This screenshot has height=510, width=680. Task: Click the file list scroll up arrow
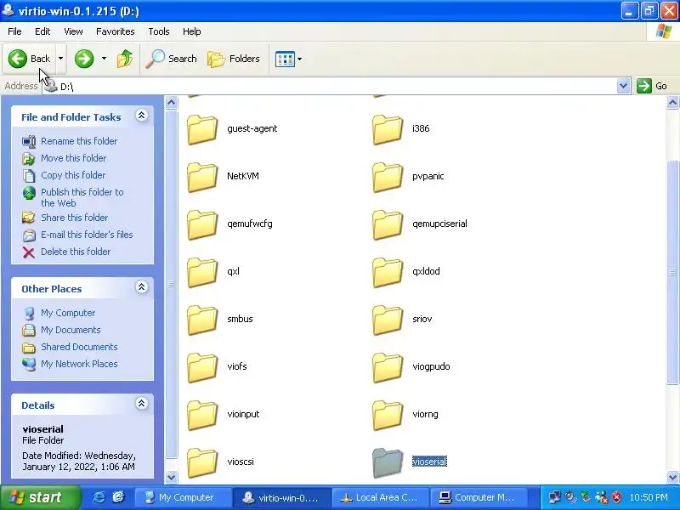[672, 103]
